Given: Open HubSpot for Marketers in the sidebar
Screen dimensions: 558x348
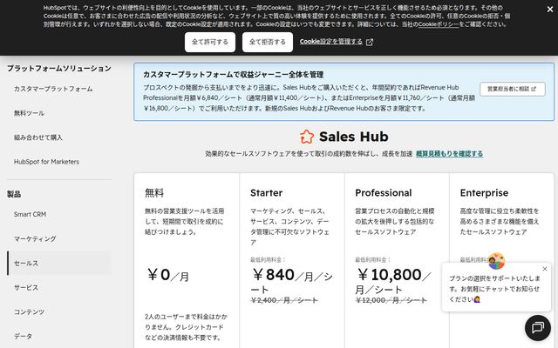Looking at the screenshot, I should 46,162.
